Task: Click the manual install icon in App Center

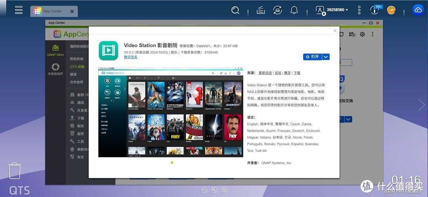Action: [x=352, y=34]
